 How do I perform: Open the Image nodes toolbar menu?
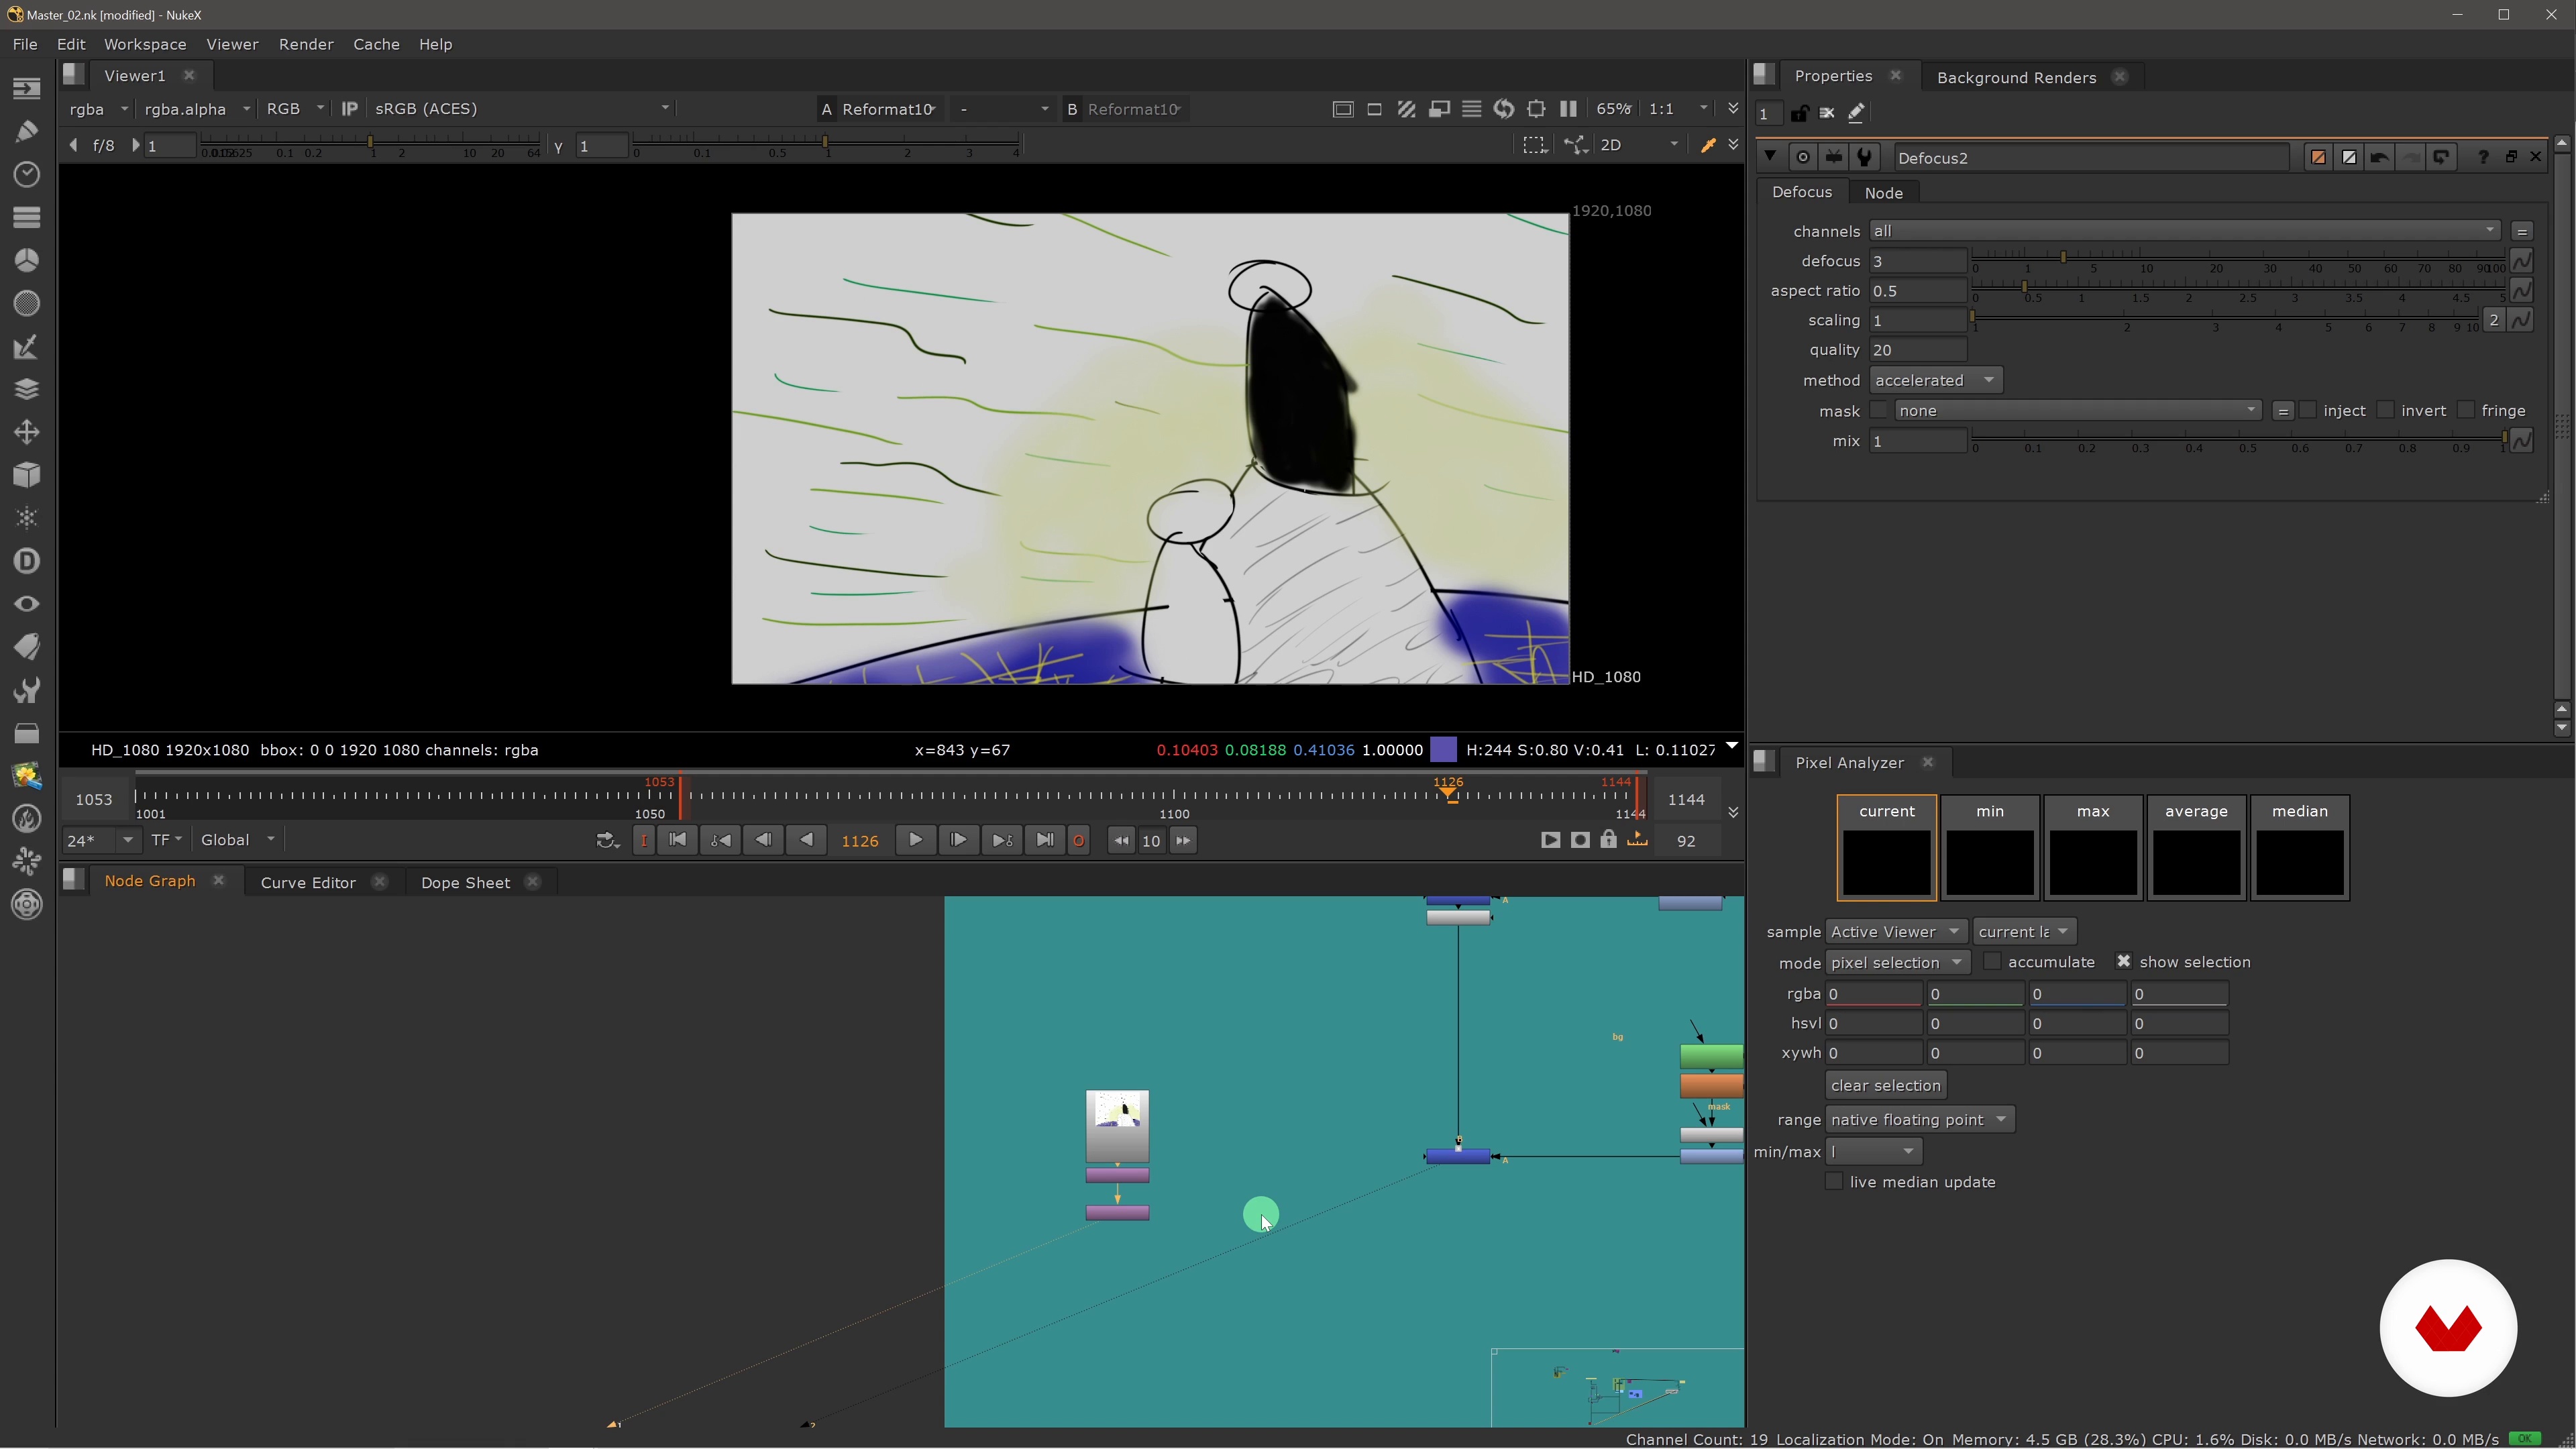[27, 88]
